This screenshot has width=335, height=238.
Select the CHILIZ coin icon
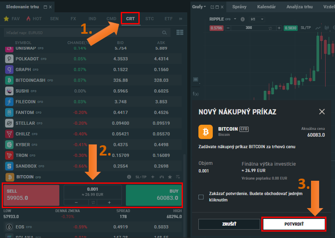9,134
